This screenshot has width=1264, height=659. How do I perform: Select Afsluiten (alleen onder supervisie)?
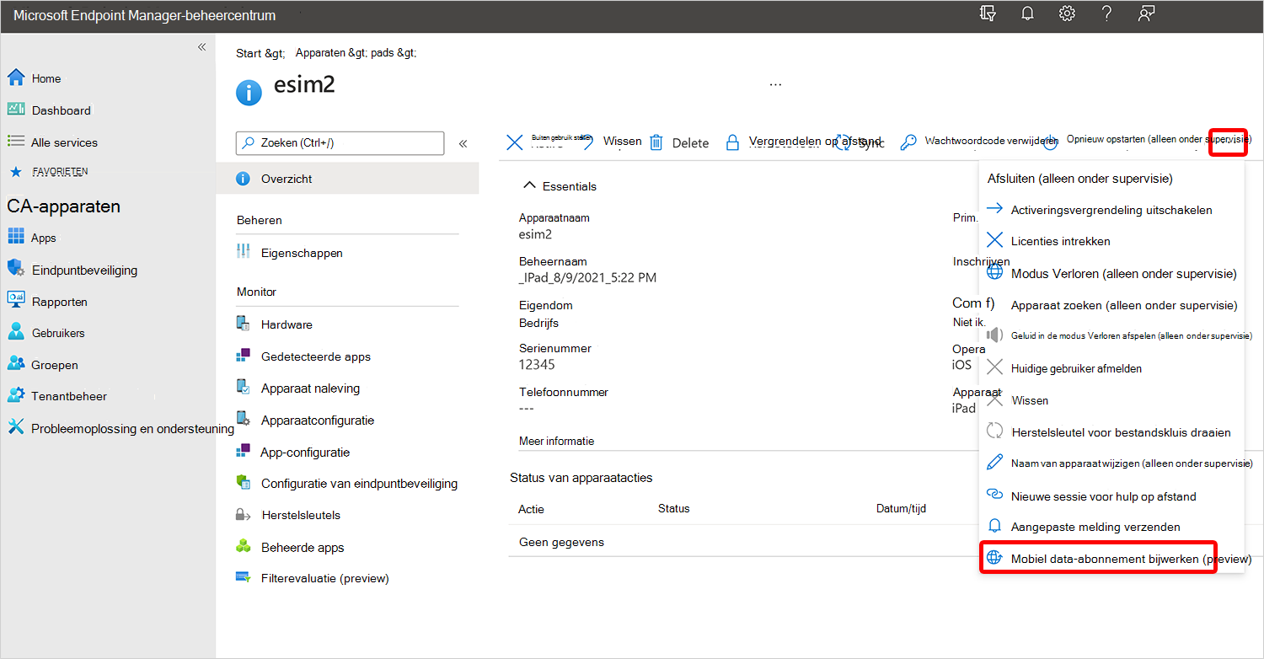(1080, 179)
